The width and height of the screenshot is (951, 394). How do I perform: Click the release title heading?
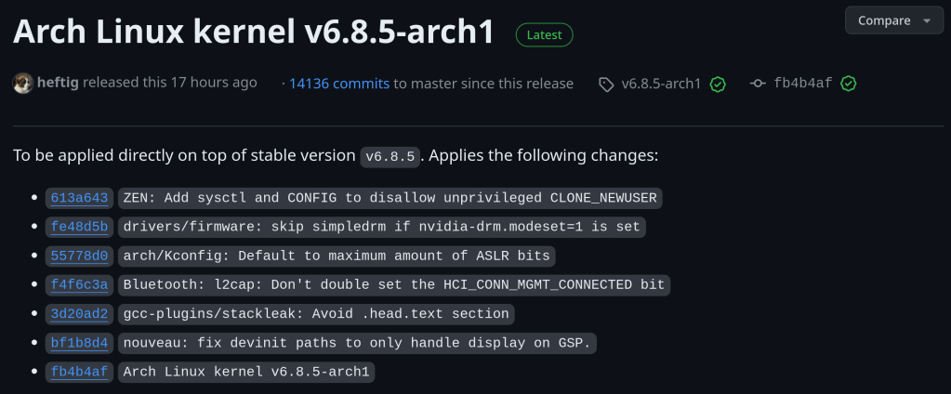click(x=253, y=33)
